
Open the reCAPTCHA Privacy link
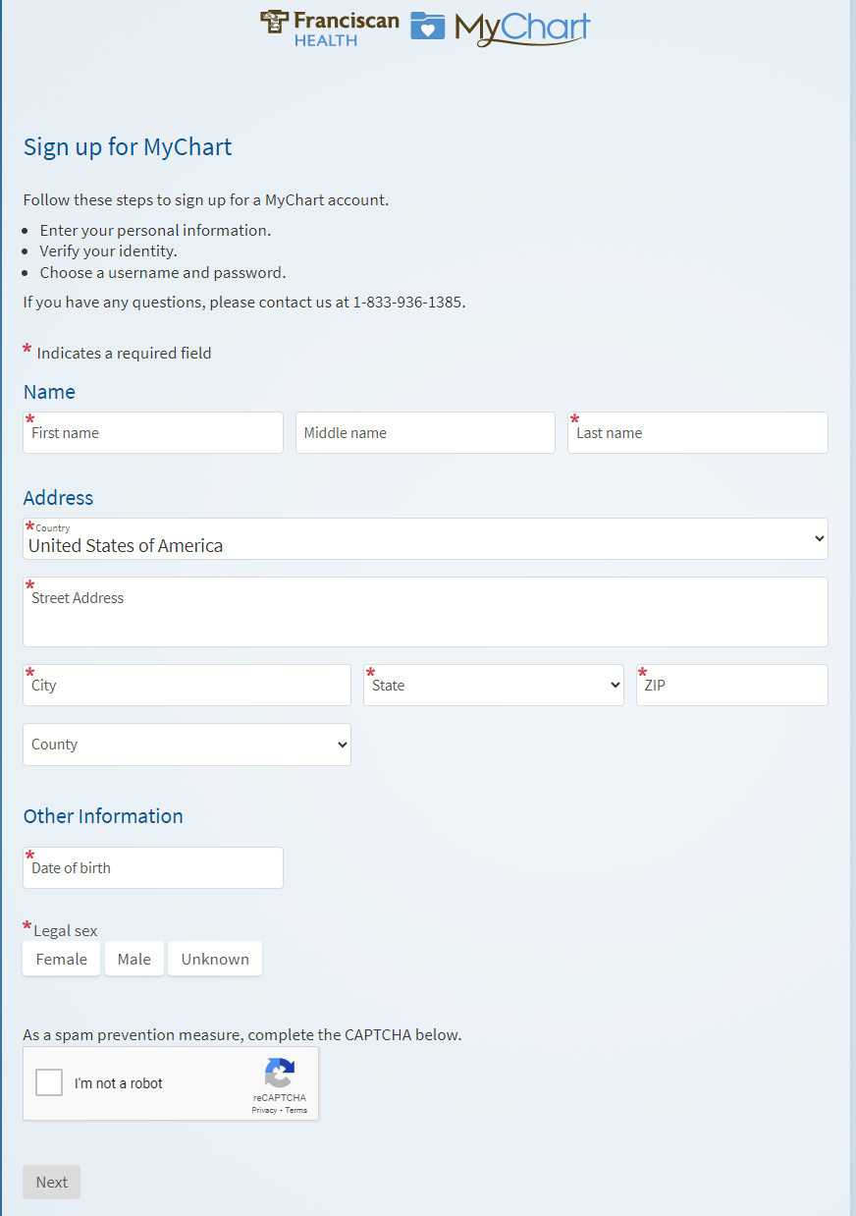tap(264, 1110)
